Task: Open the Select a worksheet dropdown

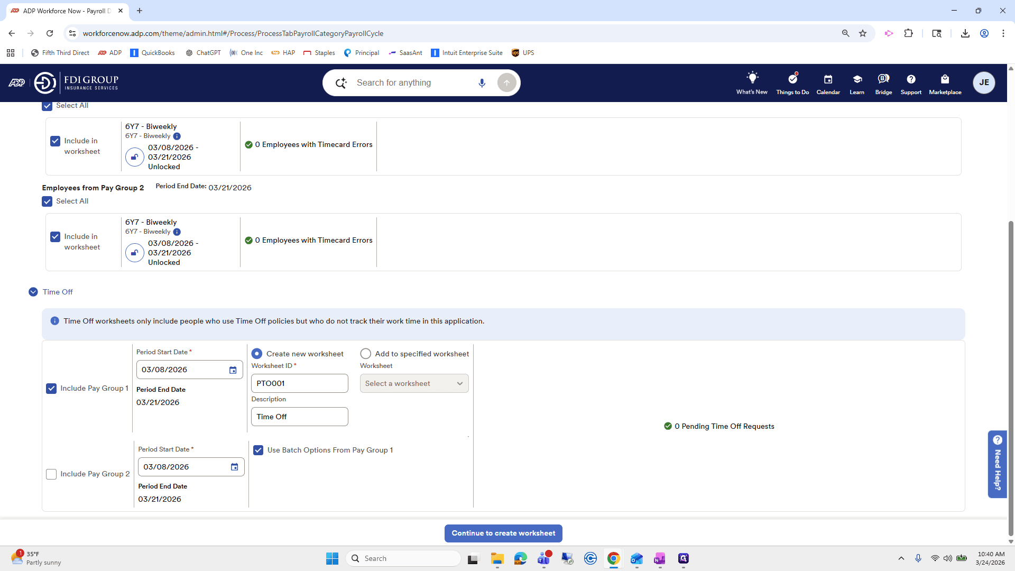Action: 414,384
